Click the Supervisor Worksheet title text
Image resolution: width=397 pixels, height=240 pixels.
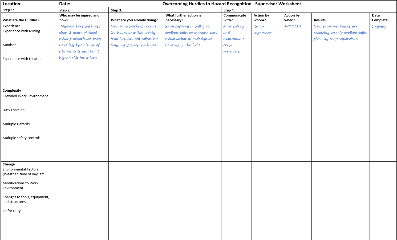pyautogui.click(x=232, y=4)
